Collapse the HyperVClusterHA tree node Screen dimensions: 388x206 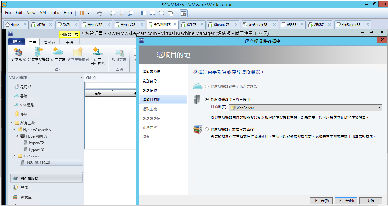click(x=14, y=129)
